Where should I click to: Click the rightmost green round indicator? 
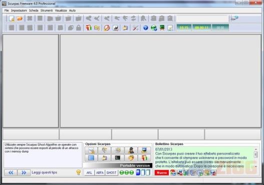(132, 172)
